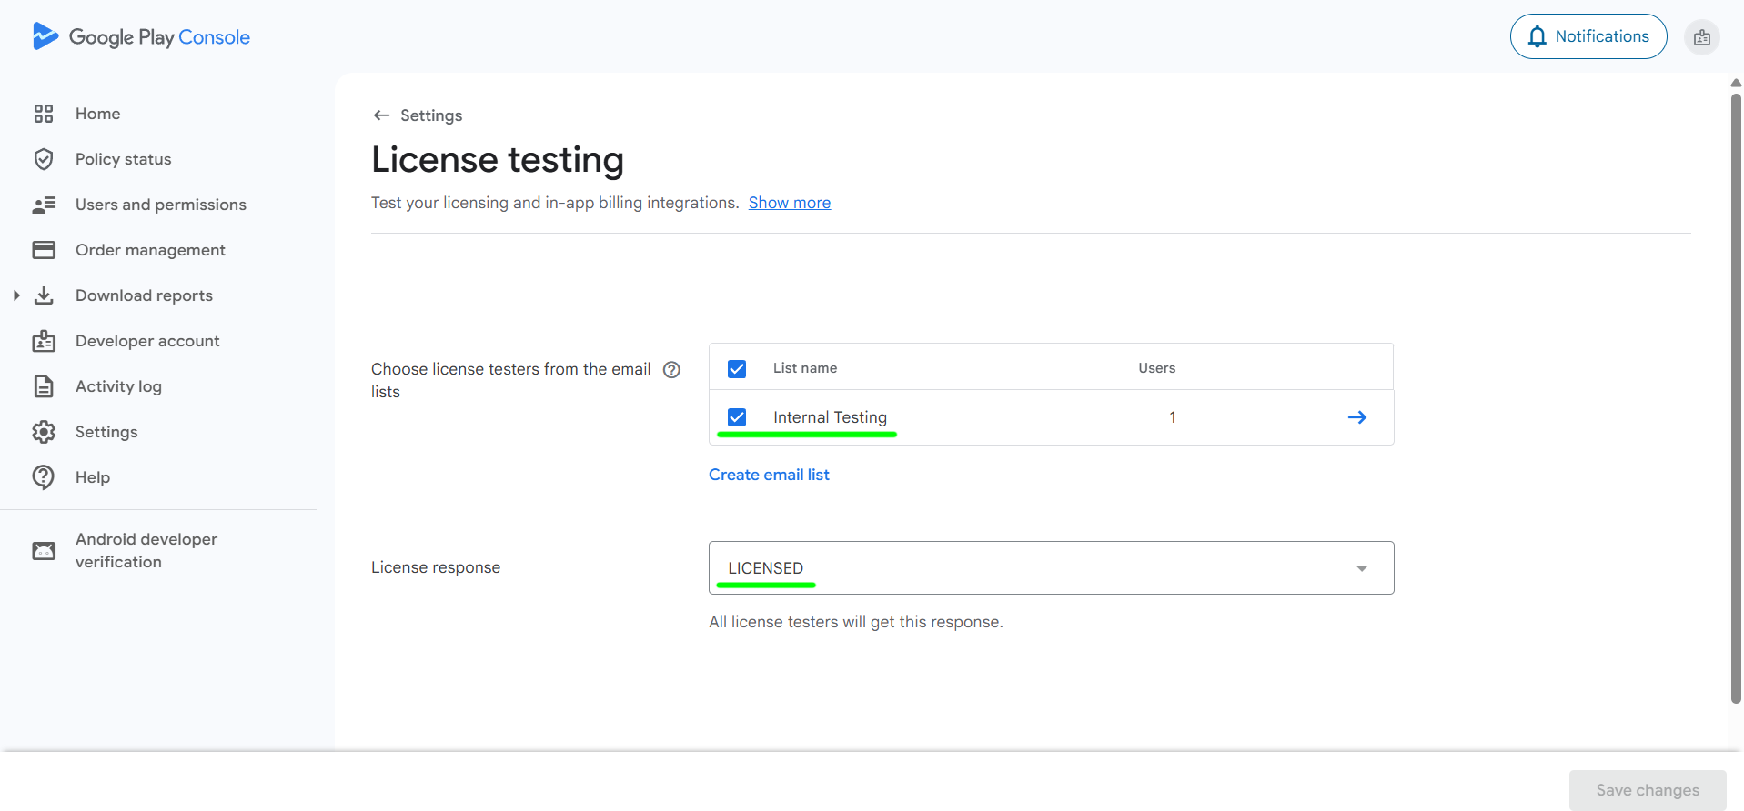The width and height of the screenshot is (1744, 811).
Task: Open the License response dropdown
Action: click(x=1051, y=568)
